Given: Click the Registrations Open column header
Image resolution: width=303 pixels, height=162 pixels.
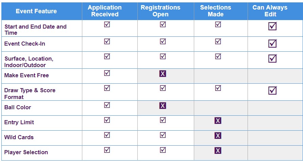Looking at the screenshot, I should click(x=161, y=11).
